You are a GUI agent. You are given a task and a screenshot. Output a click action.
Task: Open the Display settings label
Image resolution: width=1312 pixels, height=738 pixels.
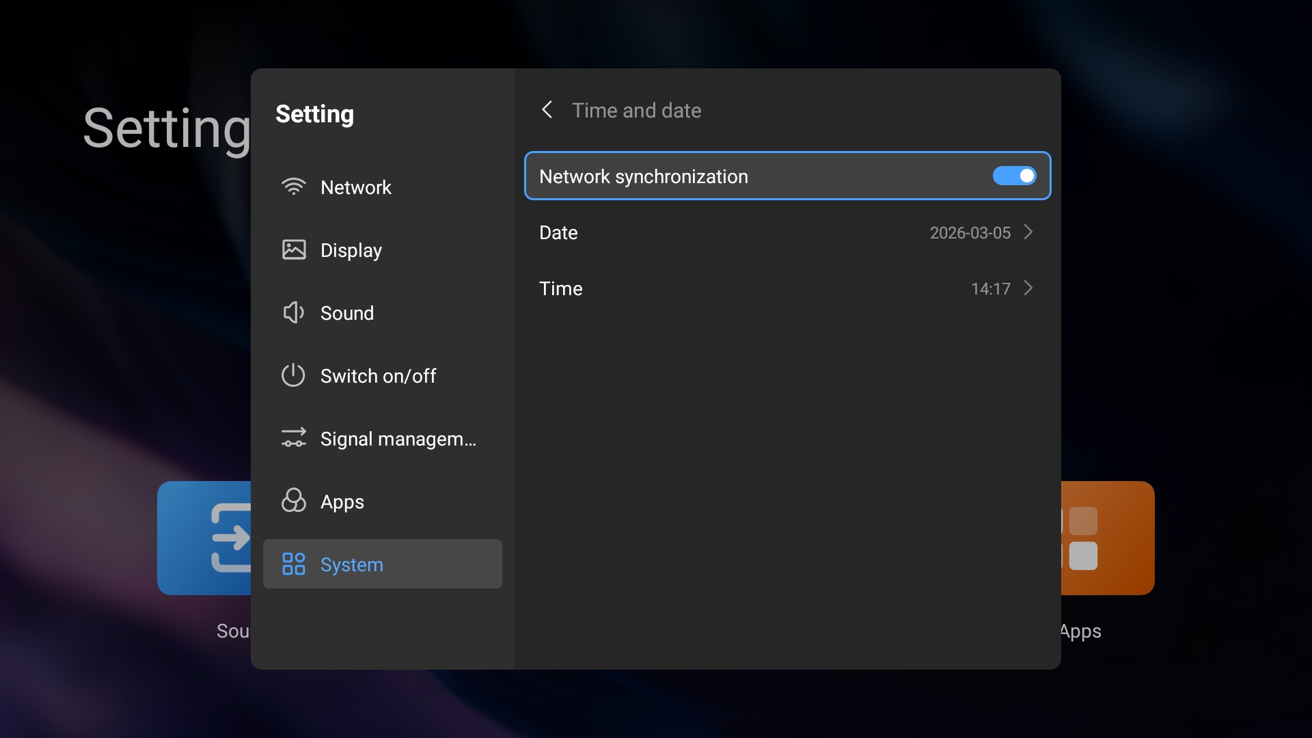[x=351, y=250]
